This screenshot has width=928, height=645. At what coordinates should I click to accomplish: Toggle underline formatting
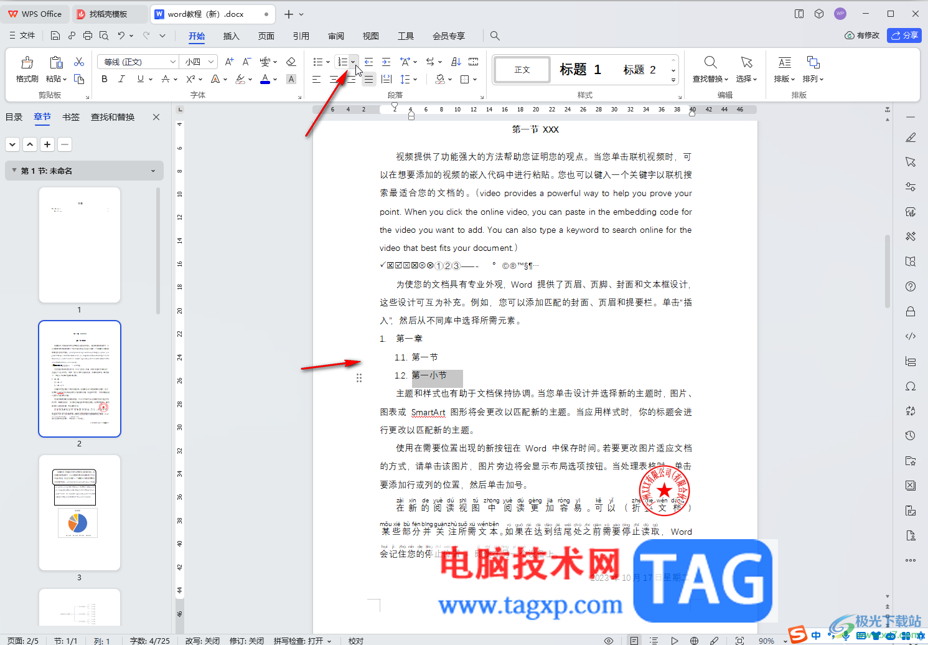click(141, 79)
